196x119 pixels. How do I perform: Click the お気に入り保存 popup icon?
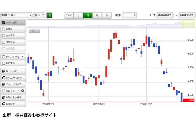4,97
